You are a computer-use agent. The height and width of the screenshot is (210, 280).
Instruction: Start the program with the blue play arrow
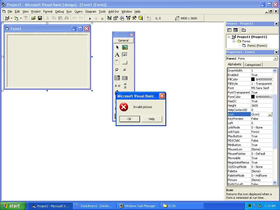point(90,18)
